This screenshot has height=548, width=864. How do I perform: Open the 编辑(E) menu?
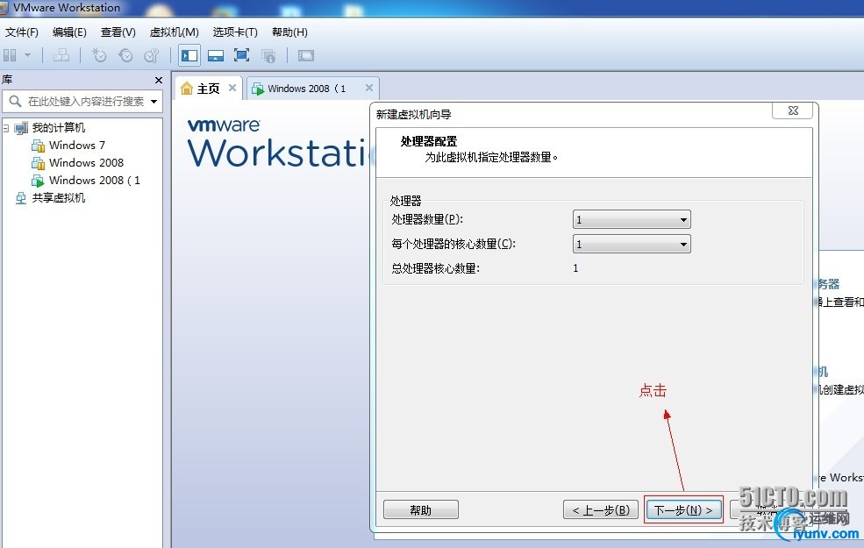pos(69,32)
